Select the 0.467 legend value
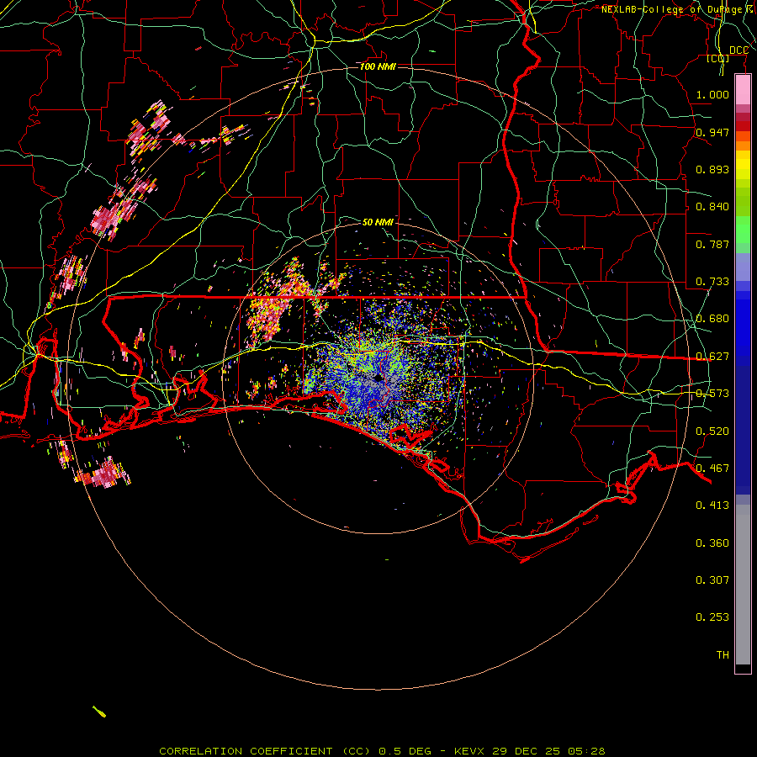This screenshot has width=757, height=757. (x=712, y=468)
